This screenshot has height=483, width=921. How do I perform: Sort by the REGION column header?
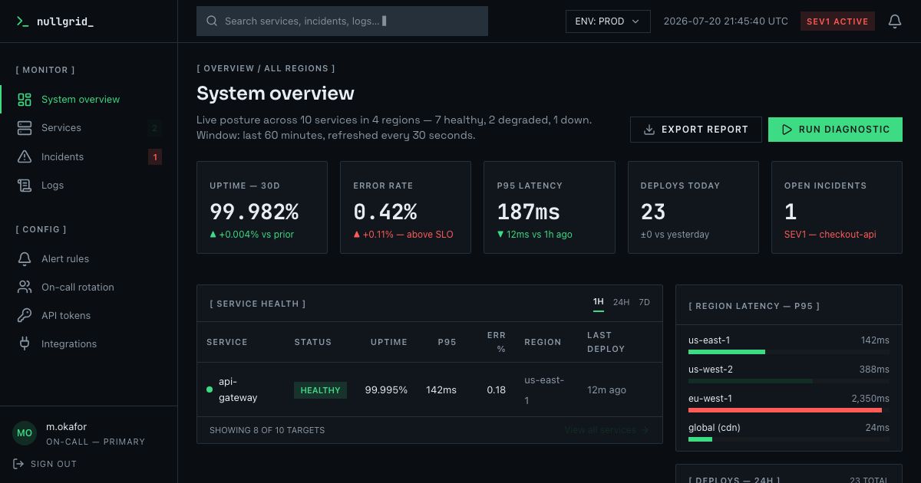click(x=543, y=342)
